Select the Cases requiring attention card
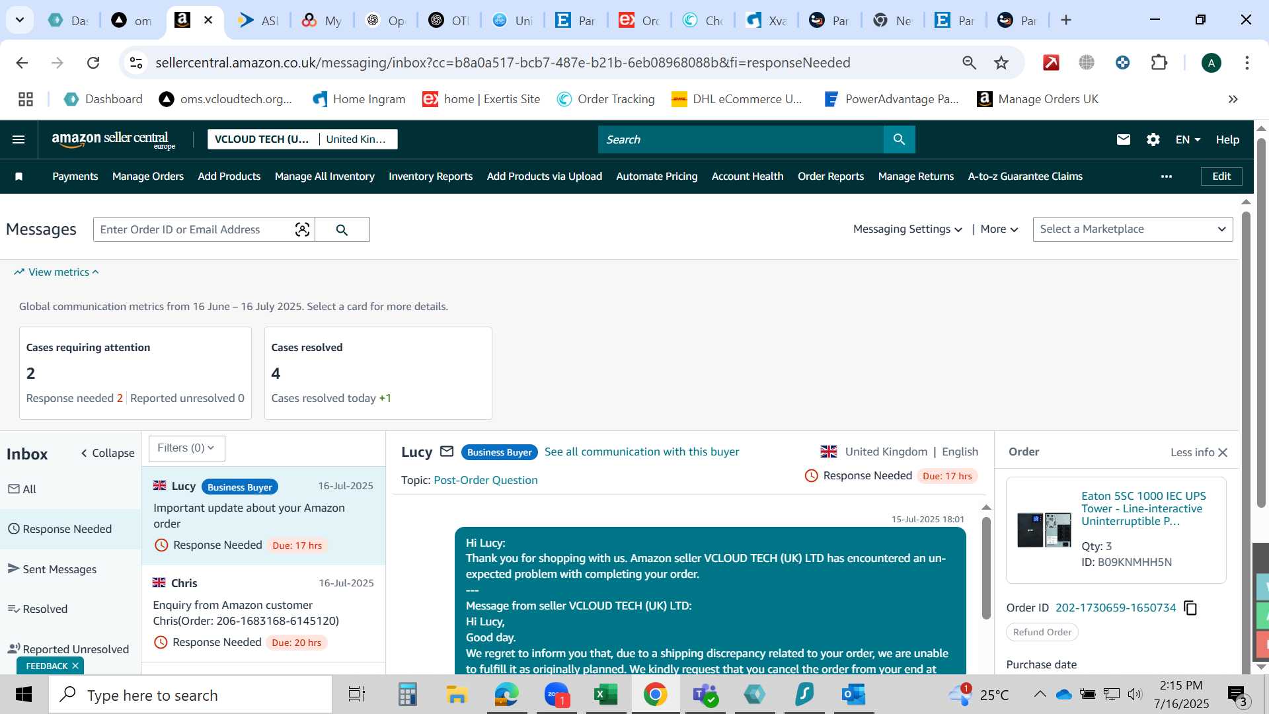1269x714 pixels. [x=135, y=373]
